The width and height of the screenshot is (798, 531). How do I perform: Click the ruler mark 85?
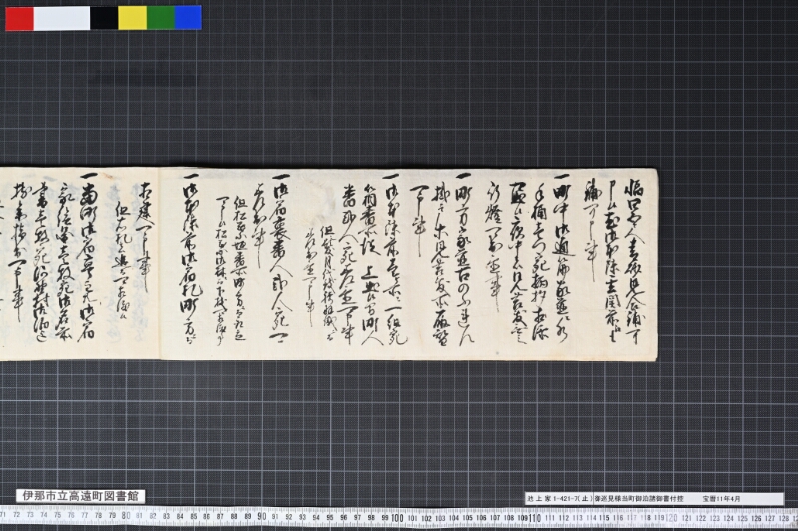(x=194, y=516)
